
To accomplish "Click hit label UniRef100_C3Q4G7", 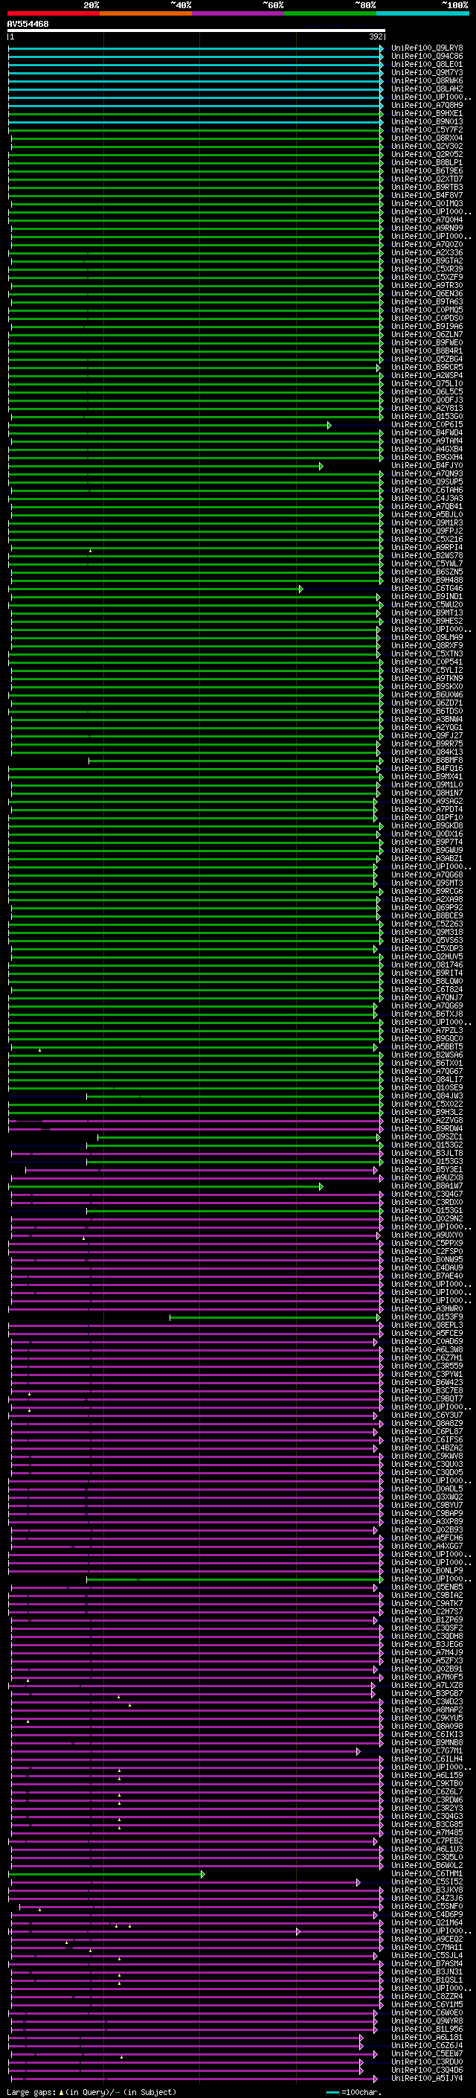I will (x=427, y=1194).
